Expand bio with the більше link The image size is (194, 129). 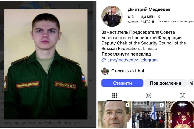tap(150, 48)
